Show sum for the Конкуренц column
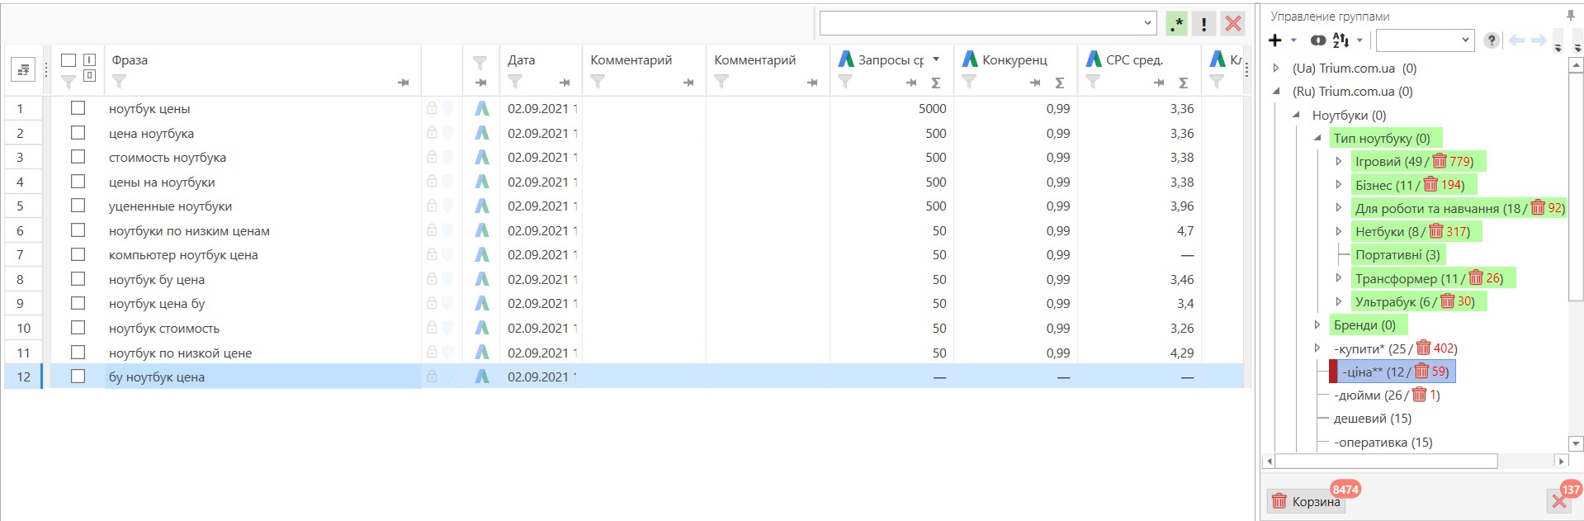The height and width of the screenshot is (521, 1584). 1060,83
